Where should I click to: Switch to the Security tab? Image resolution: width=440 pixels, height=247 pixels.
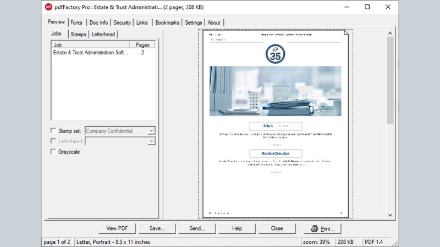[122, 23]
